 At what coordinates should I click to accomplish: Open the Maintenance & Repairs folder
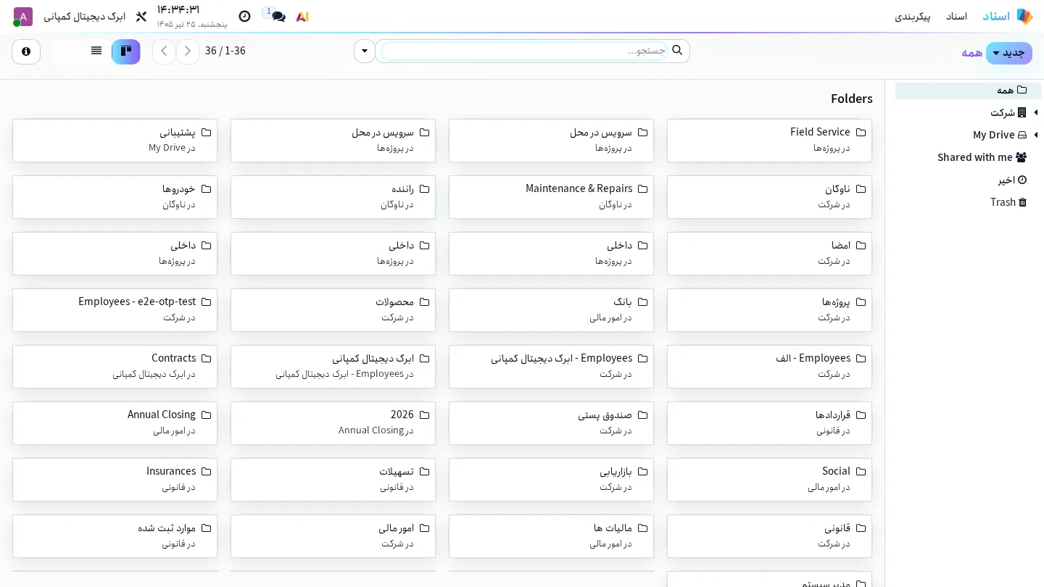click(551, 197)
